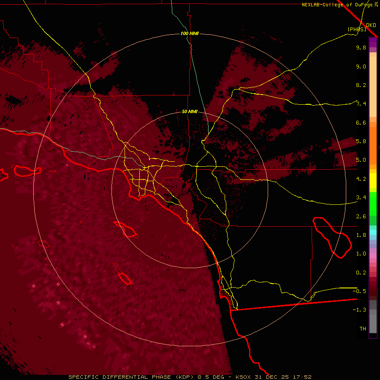Click the 5.8 legend value
The width and height of the screenshot is (380, 380).
361,141
